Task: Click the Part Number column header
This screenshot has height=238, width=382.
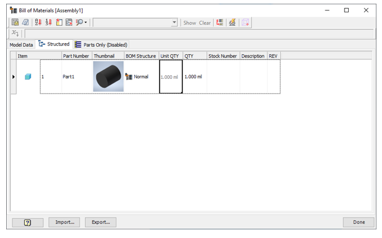Action: point(76,56)
